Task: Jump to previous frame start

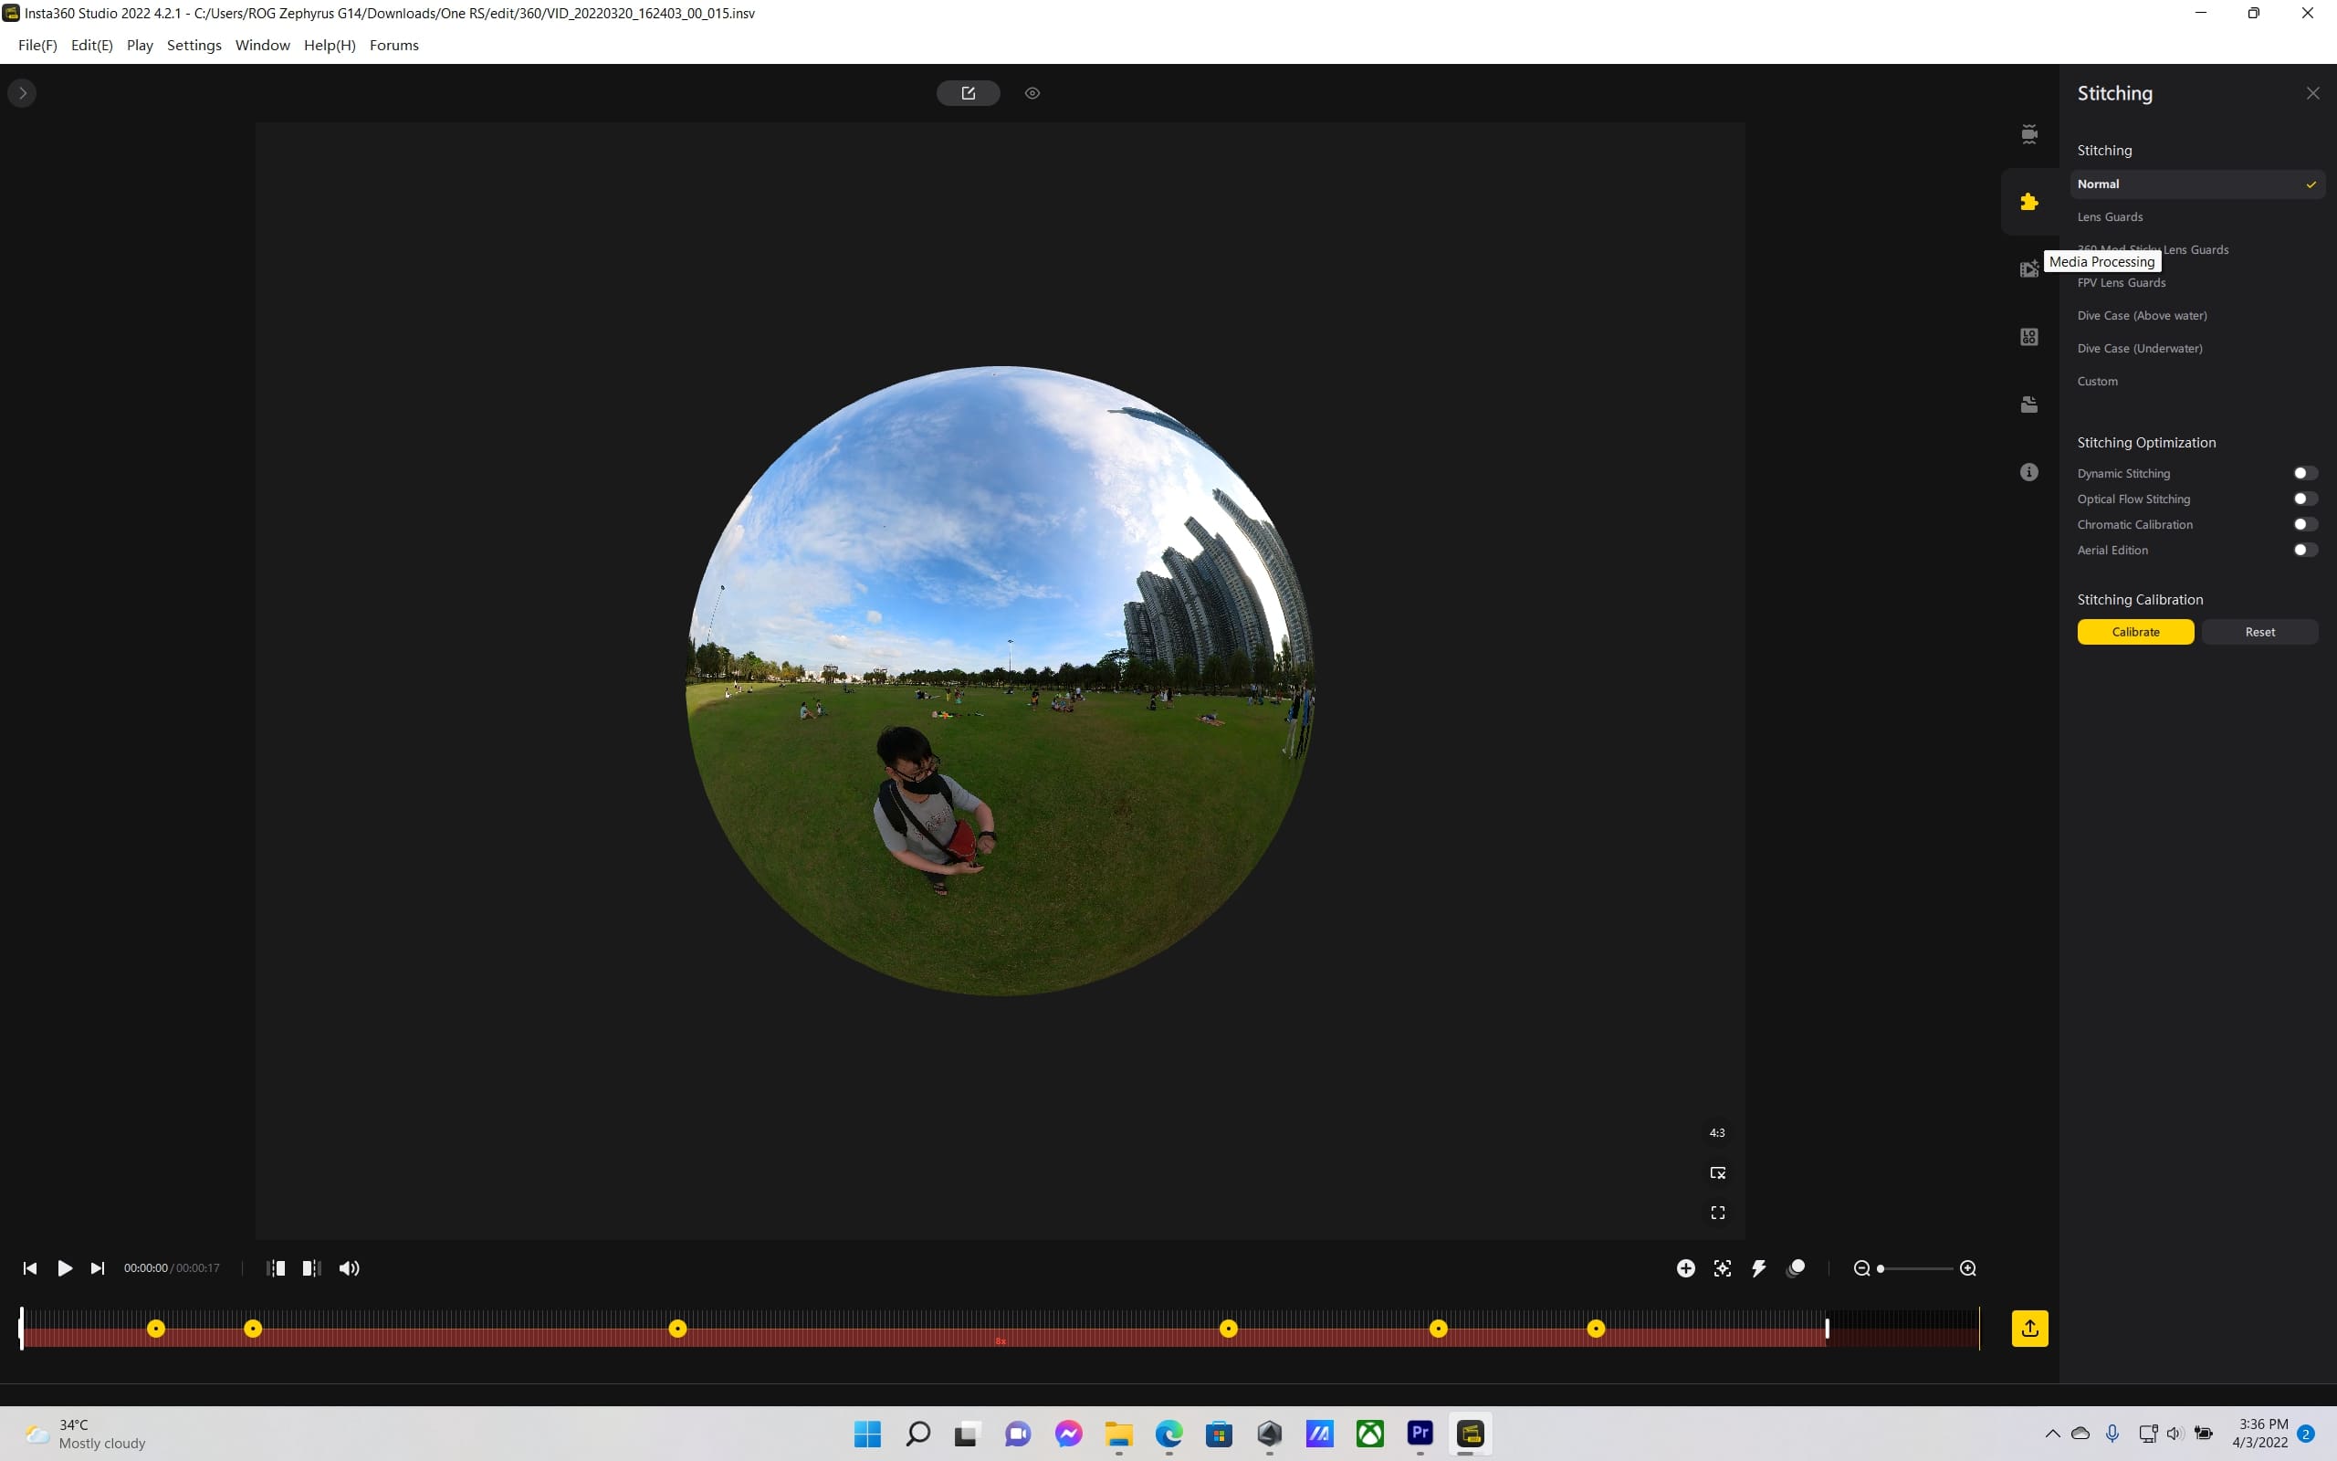Action: (30, 1268)
